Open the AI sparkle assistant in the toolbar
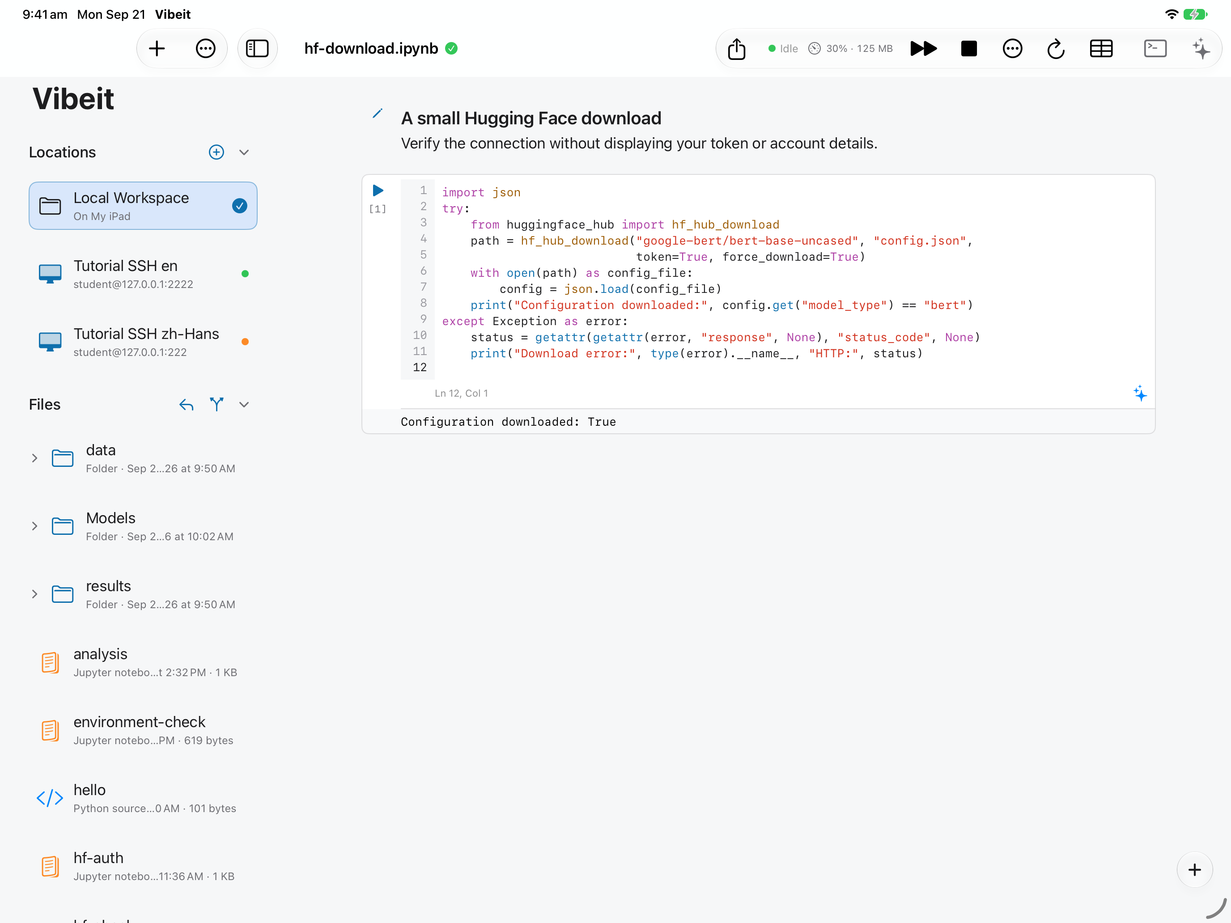The height and width of the screenshot is (923, 1231). point(1201,48)
